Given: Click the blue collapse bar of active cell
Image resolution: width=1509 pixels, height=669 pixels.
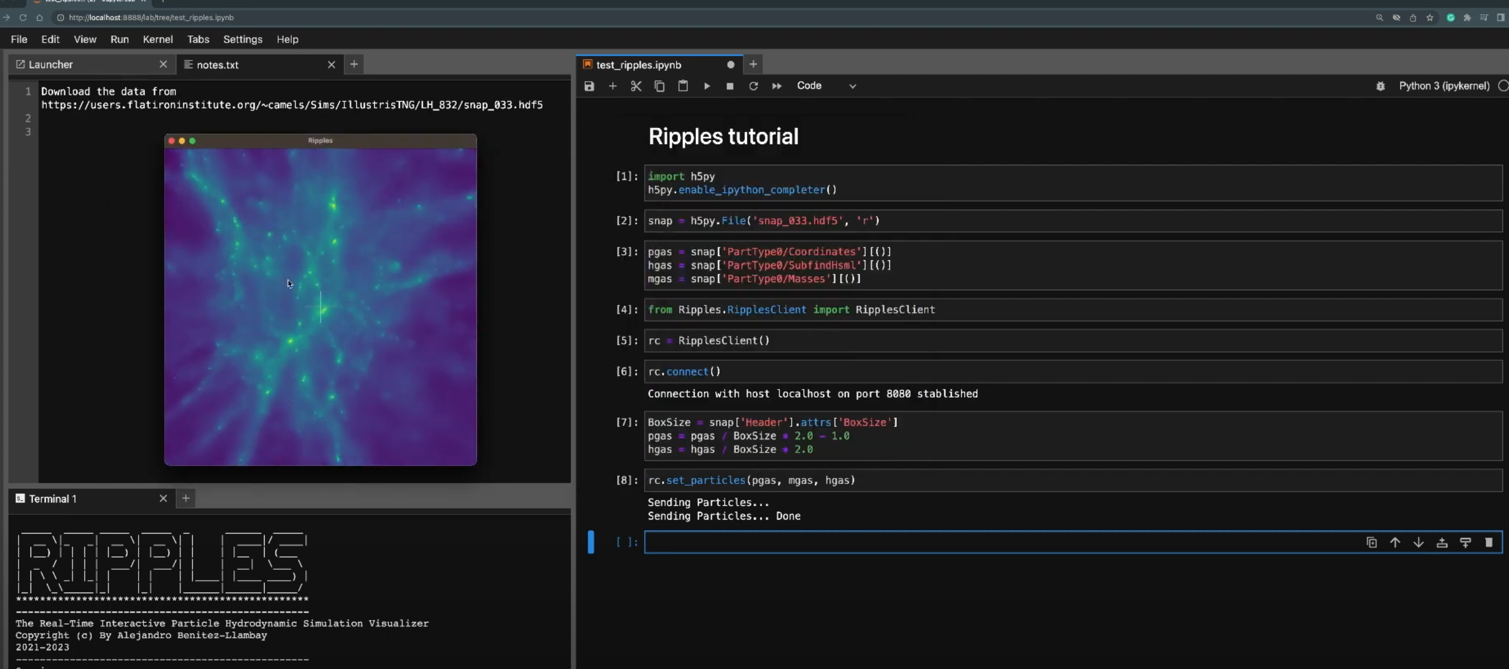Looking at the screenshot, I should [x=591, y=542].
